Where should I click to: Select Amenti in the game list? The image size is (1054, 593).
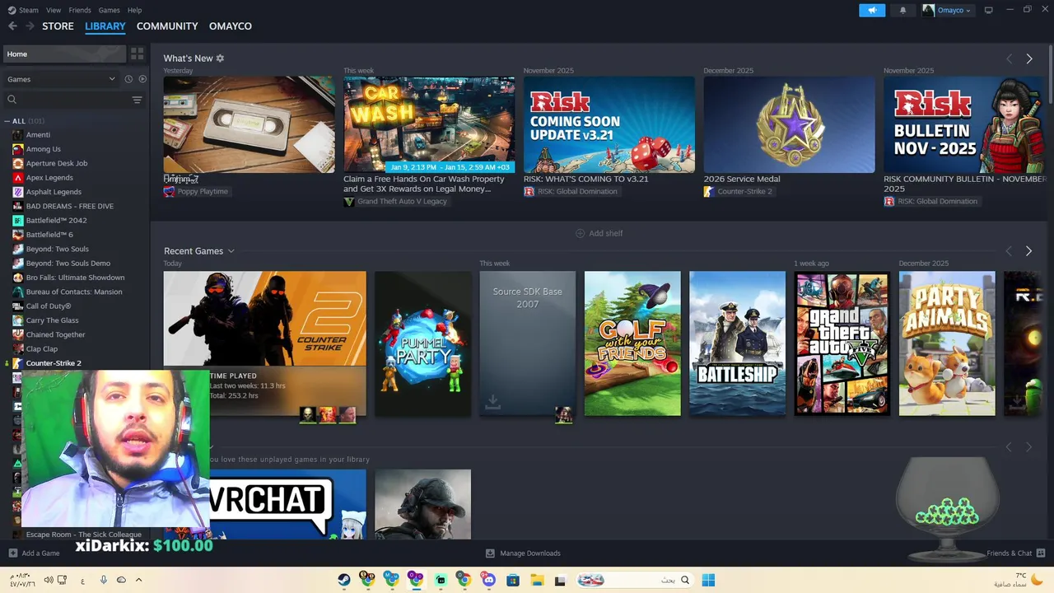tap(38, 135)
